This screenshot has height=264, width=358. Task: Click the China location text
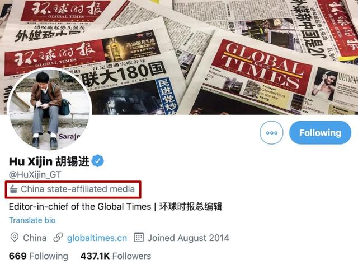click(35, 238)
